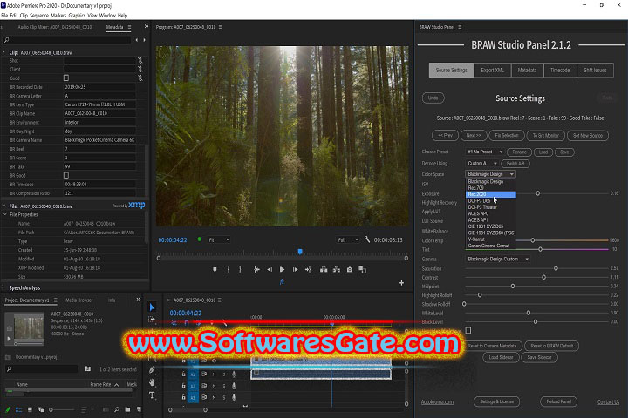
Task: Click the Save Sidecar button
Action: [539, 357]
